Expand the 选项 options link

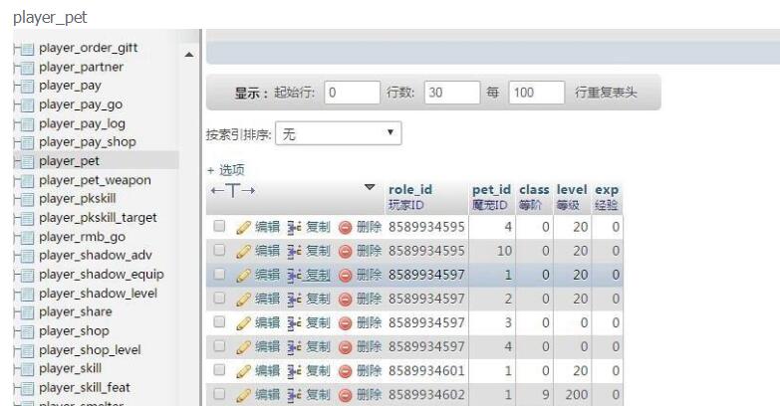[225, 170]
